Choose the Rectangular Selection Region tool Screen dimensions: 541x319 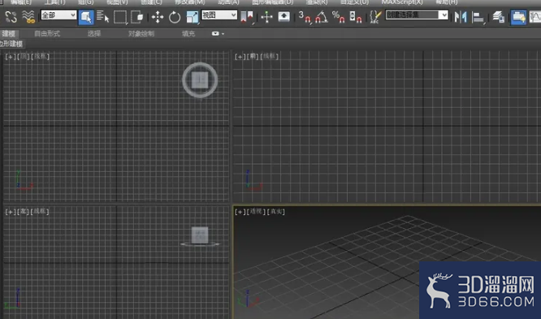[x=120, y=17]
